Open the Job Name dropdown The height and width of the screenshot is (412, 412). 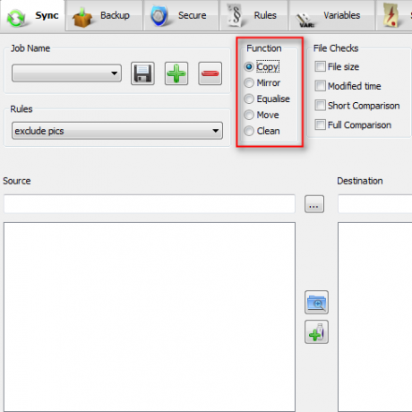point(66,73)
